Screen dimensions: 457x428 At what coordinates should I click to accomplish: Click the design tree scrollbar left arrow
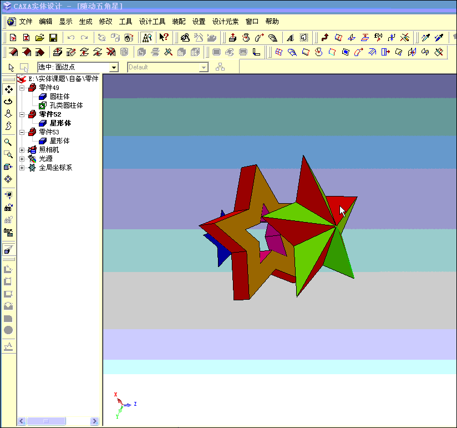22,421
